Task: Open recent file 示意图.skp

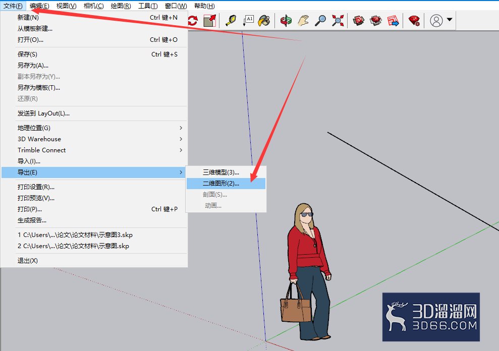Action: (x=94, y=246)
